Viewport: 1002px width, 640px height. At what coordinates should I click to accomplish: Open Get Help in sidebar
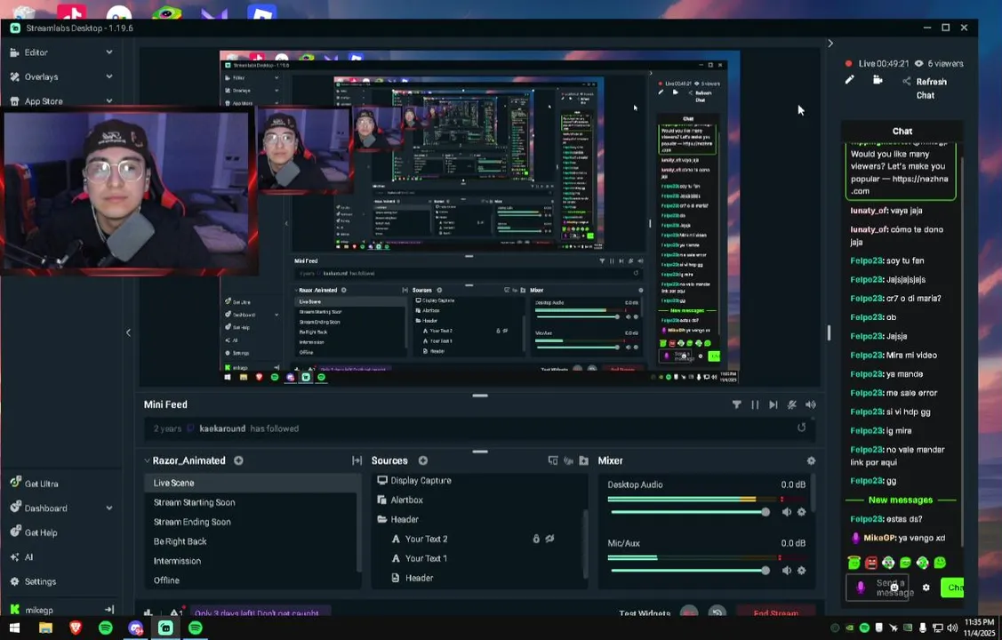tap(34, 532)
